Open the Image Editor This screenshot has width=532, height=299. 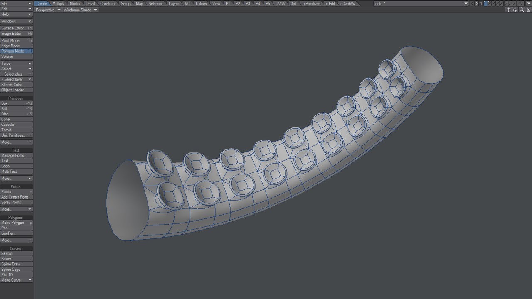(17, 34)
